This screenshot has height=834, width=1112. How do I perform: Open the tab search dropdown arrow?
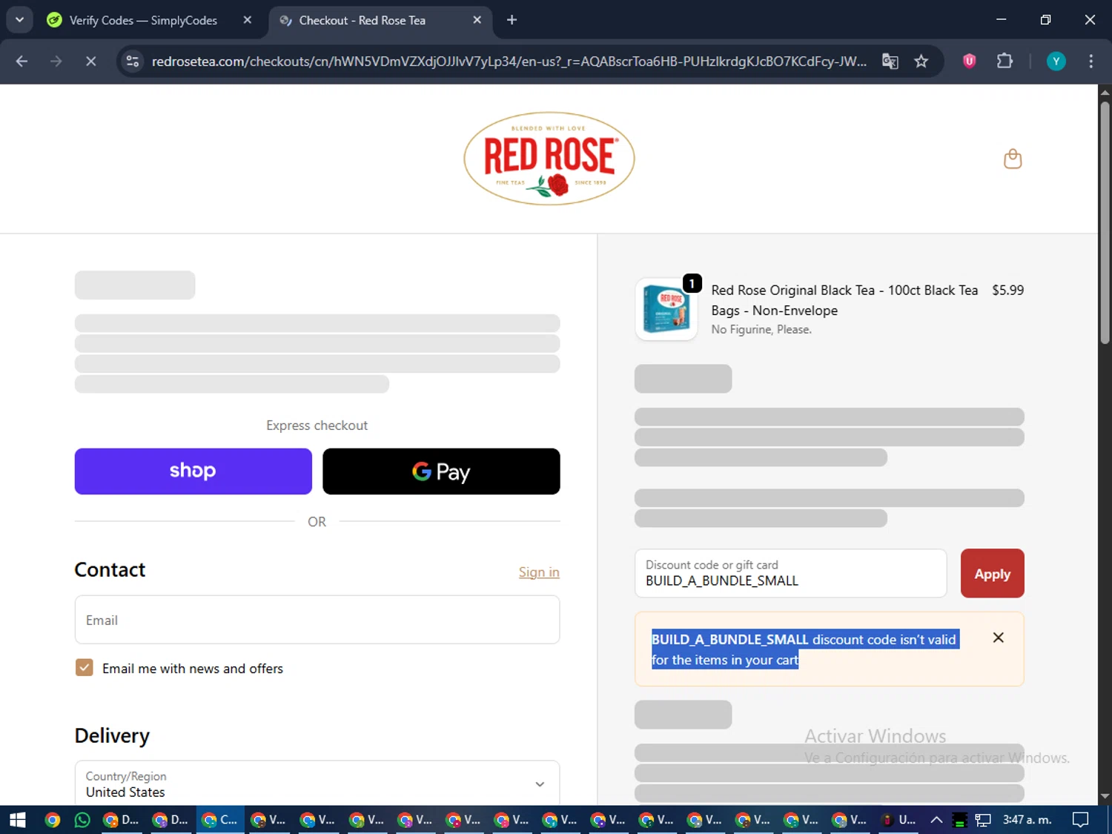[x=19, y=20]
